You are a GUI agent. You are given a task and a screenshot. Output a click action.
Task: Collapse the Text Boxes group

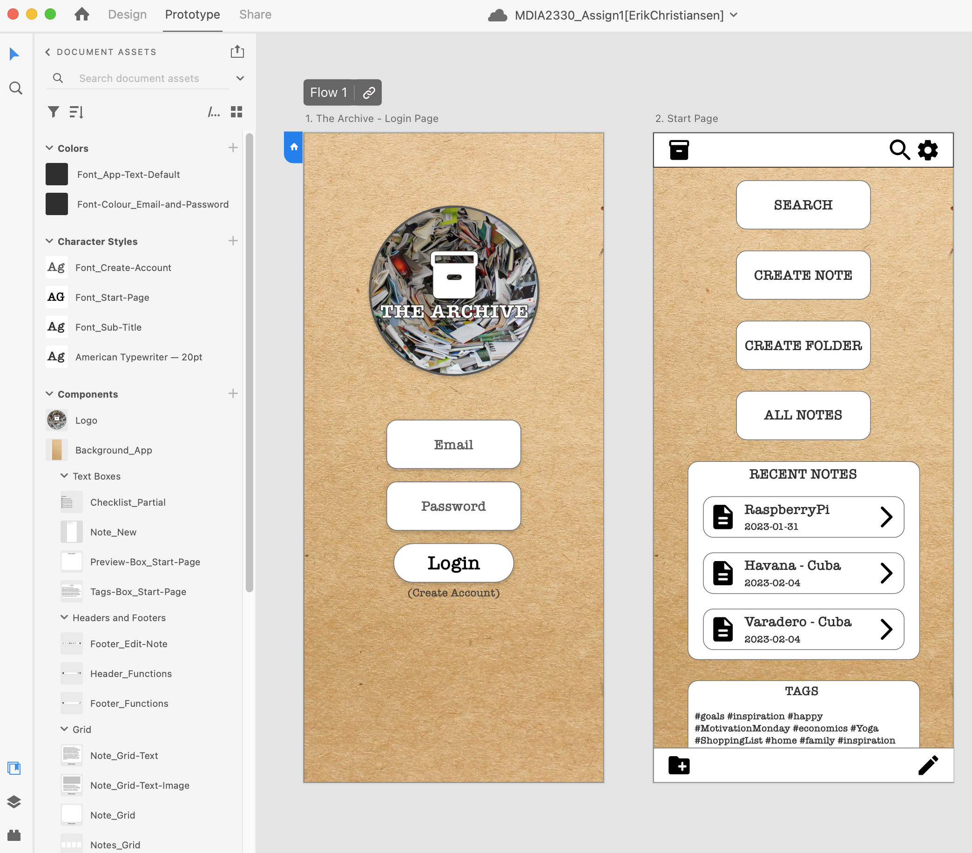point(64,476)
